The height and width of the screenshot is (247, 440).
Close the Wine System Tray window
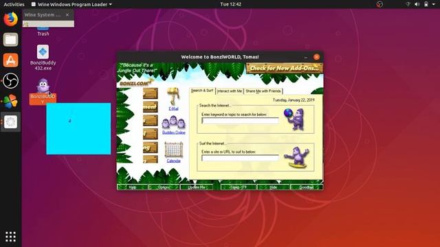click(x=67, y=15)
